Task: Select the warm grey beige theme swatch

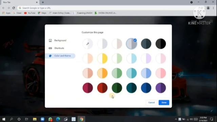Action: pyautogui.click(x=117, y=44)
